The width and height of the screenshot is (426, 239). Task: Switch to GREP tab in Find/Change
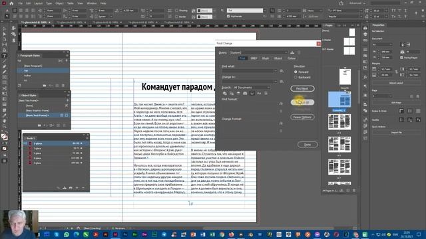coord(254,58)
